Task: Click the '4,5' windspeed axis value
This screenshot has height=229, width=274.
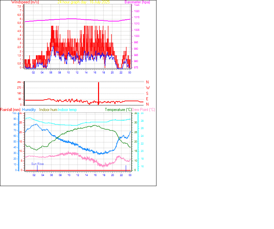Action: pos(19,31)
